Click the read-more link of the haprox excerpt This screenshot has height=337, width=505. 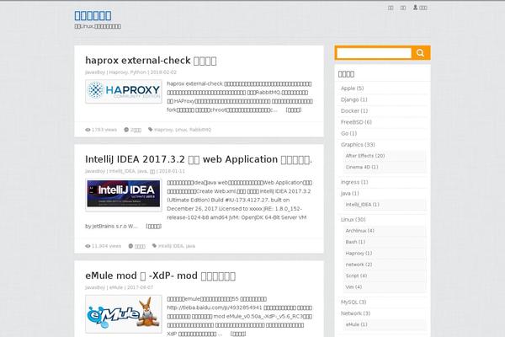pos(294,110)
